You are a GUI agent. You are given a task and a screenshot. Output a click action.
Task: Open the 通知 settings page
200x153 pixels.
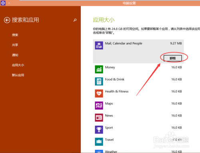tap(15, 55)
